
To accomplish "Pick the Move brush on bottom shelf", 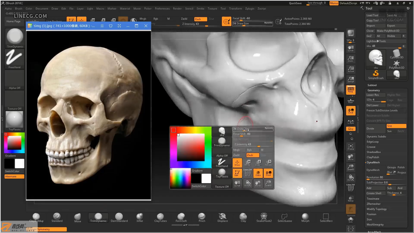I will [77, 218].
